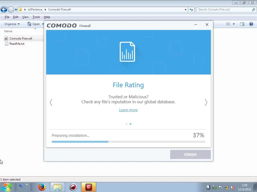Click the Refresh button beside address bar
The width and height of the screenshot is (257, 192).
tap(191, 9)
